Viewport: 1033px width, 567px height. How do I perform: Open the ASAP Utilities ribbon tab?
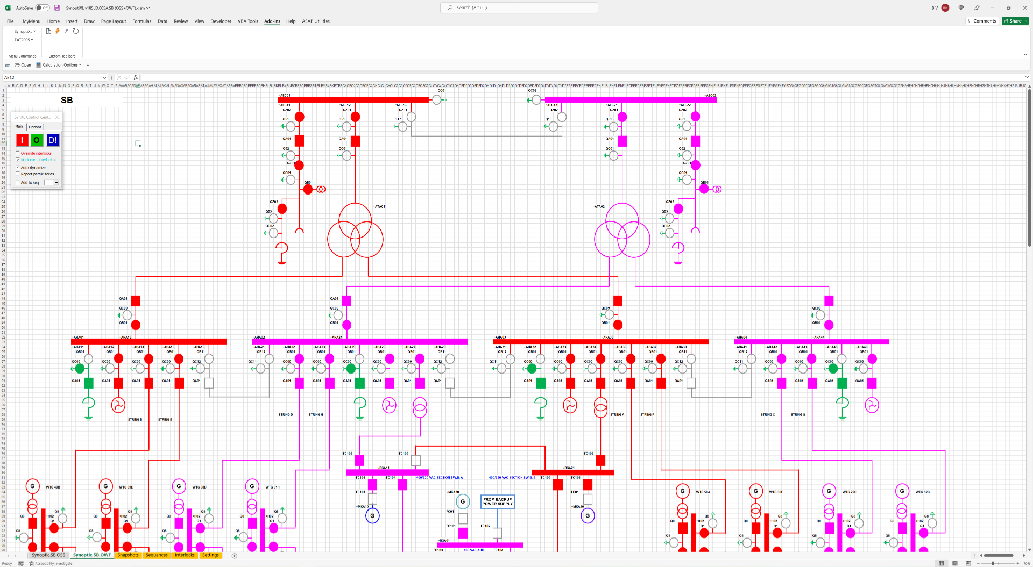coord(316,21)
